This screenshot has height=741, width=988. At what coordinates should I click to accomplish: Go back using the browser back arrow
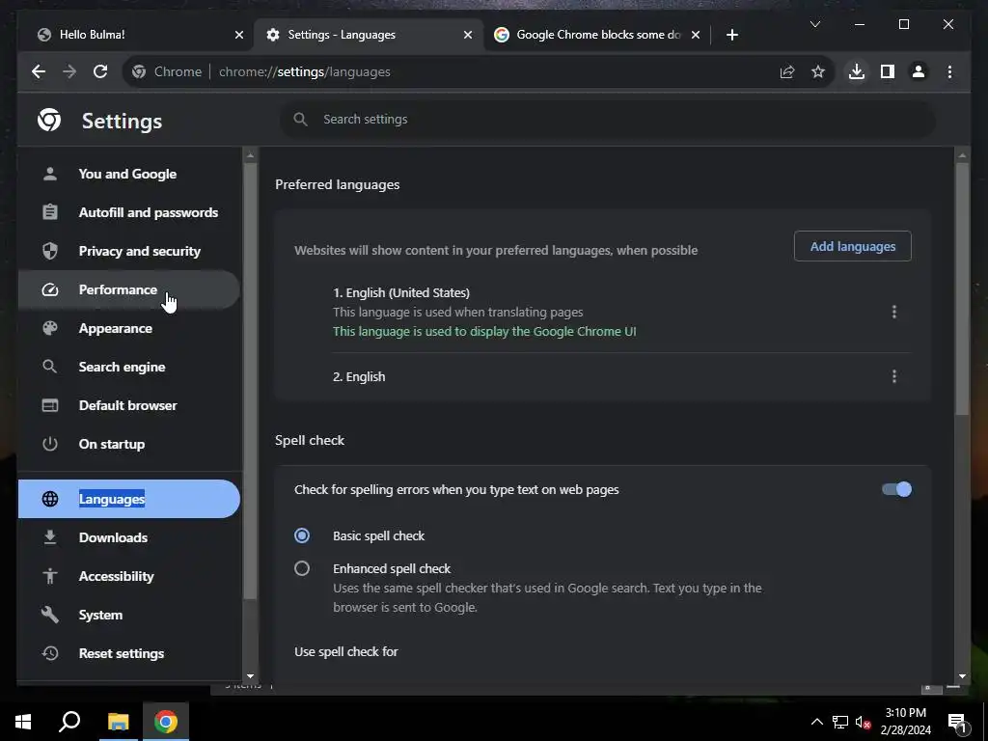39,71
